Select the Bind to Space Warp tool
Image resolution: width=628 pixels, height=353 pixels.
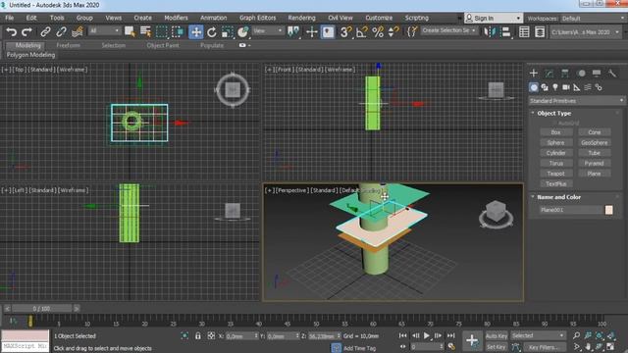click(x=77, y=31)
